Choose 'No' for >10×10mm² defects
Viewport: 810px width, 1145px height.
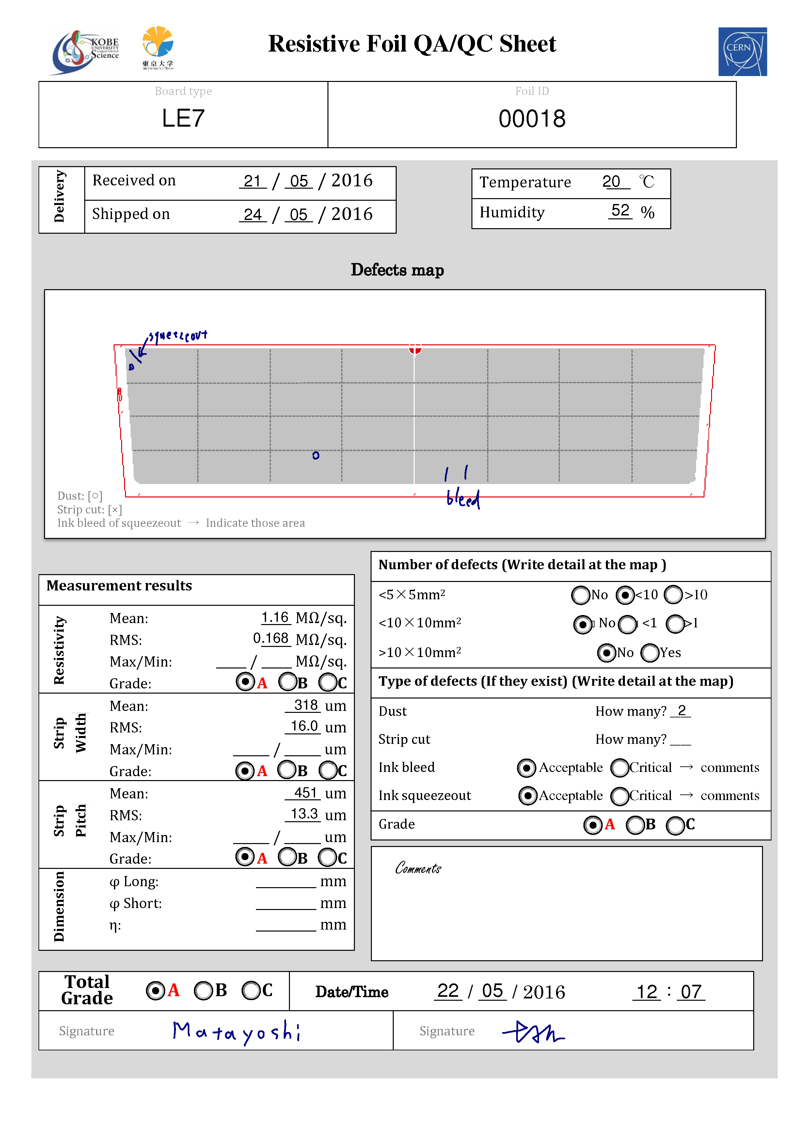point(607,653)
